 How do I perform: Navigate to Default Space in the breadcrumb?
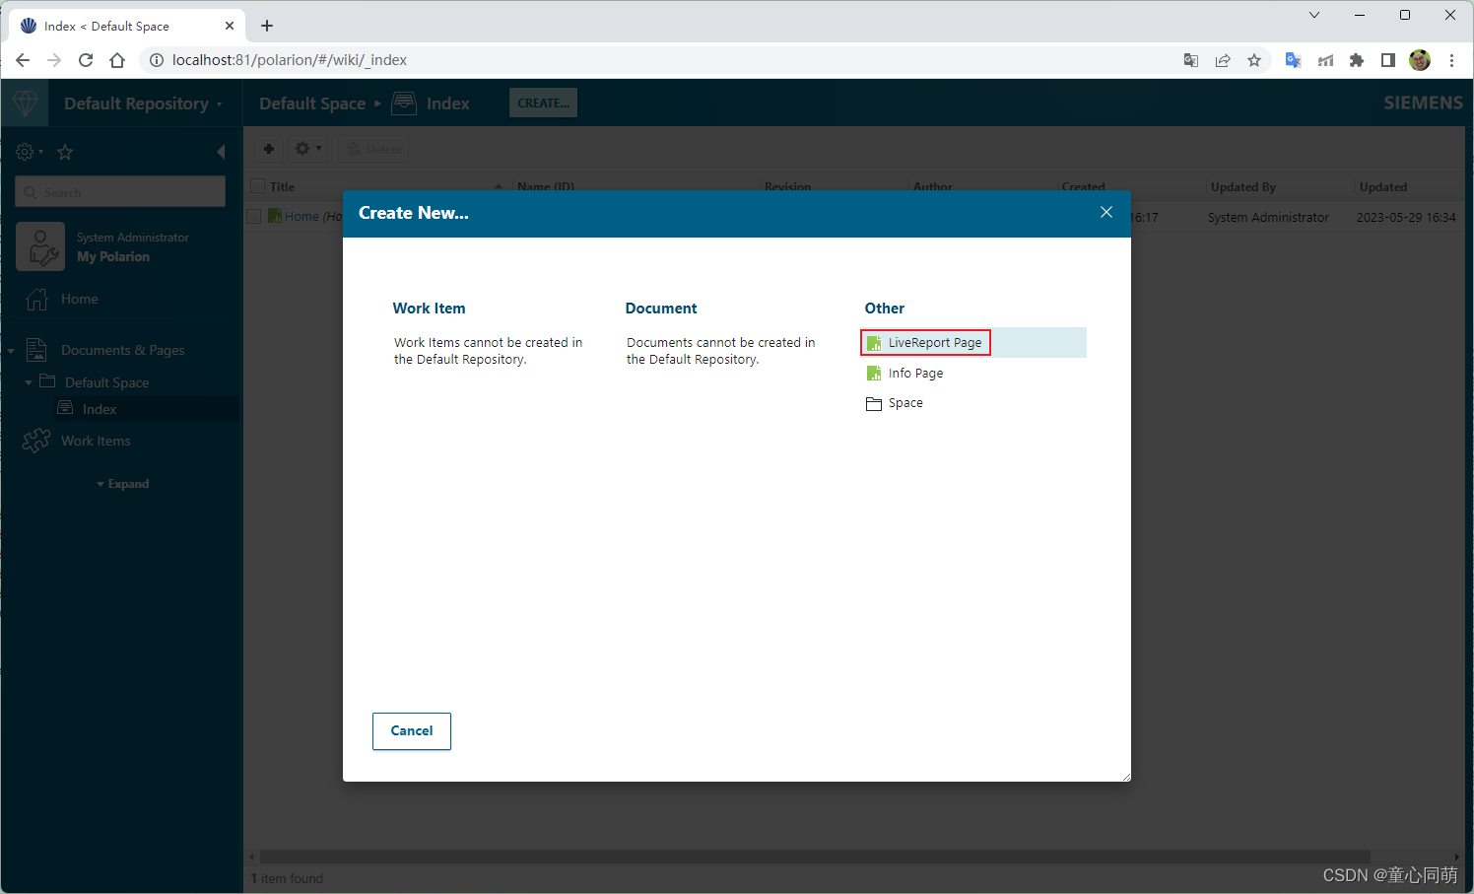(x=311, y=103)
